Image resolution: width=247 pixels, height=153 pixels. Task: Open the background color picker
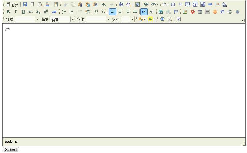click(151, 19)
